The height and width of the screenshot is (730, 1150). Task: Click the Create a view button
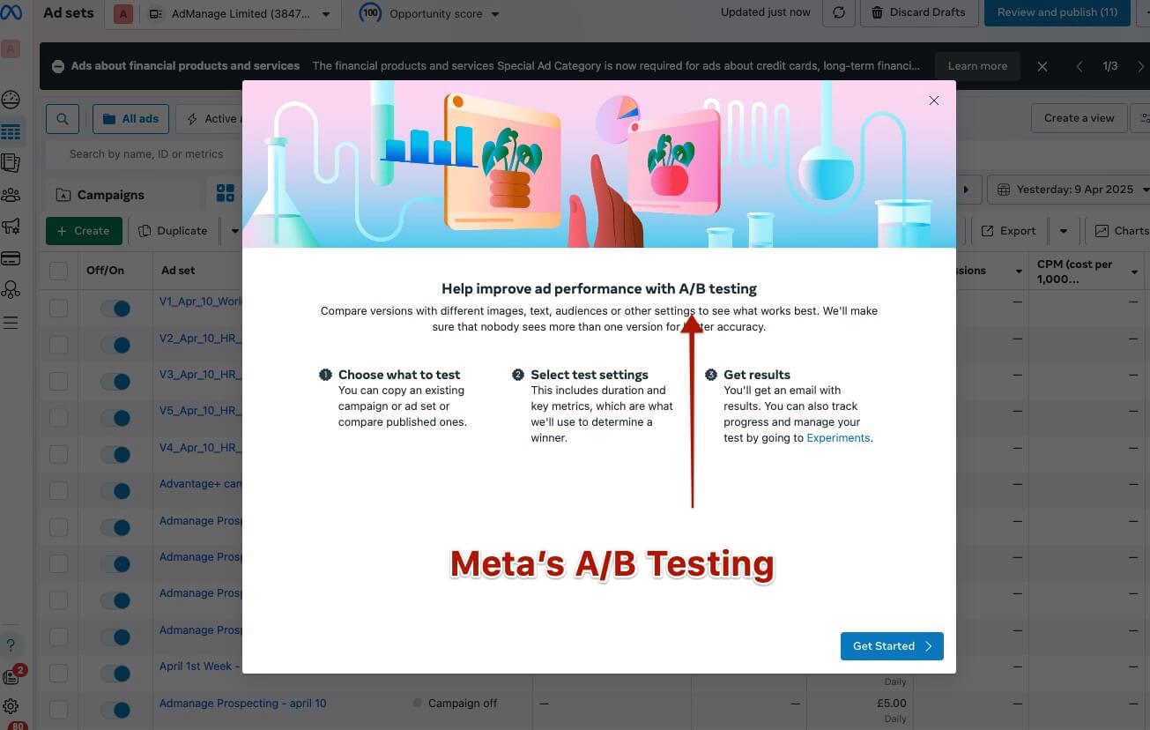point(1080,118)
